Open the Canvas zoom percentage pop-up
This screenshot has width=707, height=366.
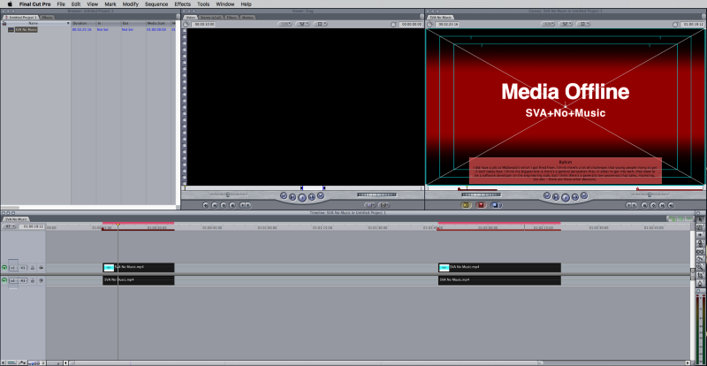click(x=548, y=24)
